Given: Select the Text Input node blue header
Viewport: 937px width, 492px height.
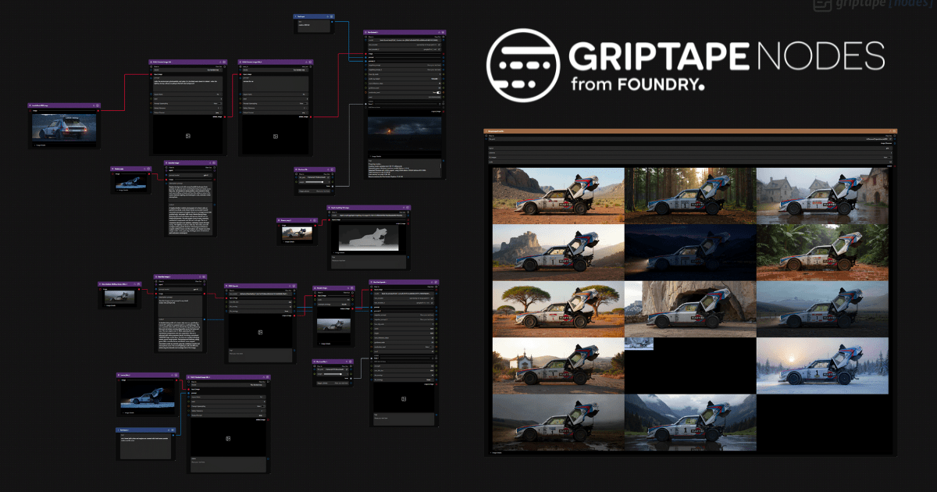Looking at the screenshot, I should (315, 16).
